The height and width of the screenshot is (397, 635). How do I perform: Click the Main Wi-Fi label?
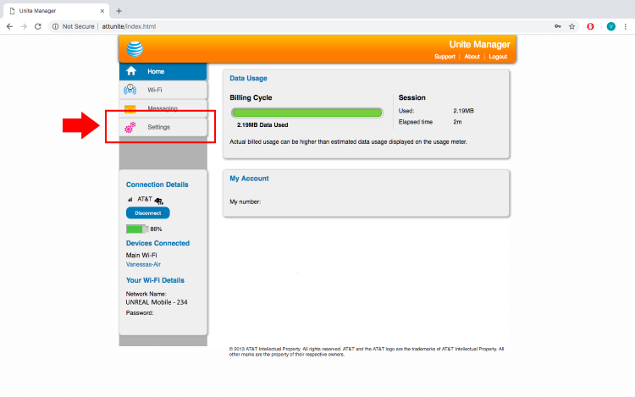(x=141, y=255)
